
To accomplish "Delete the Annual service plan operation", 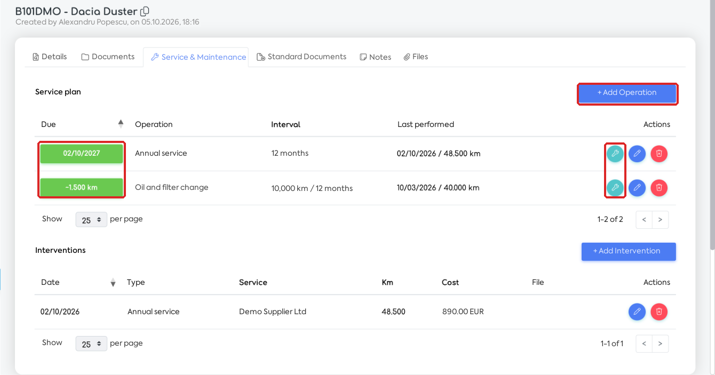I will 659,154.
